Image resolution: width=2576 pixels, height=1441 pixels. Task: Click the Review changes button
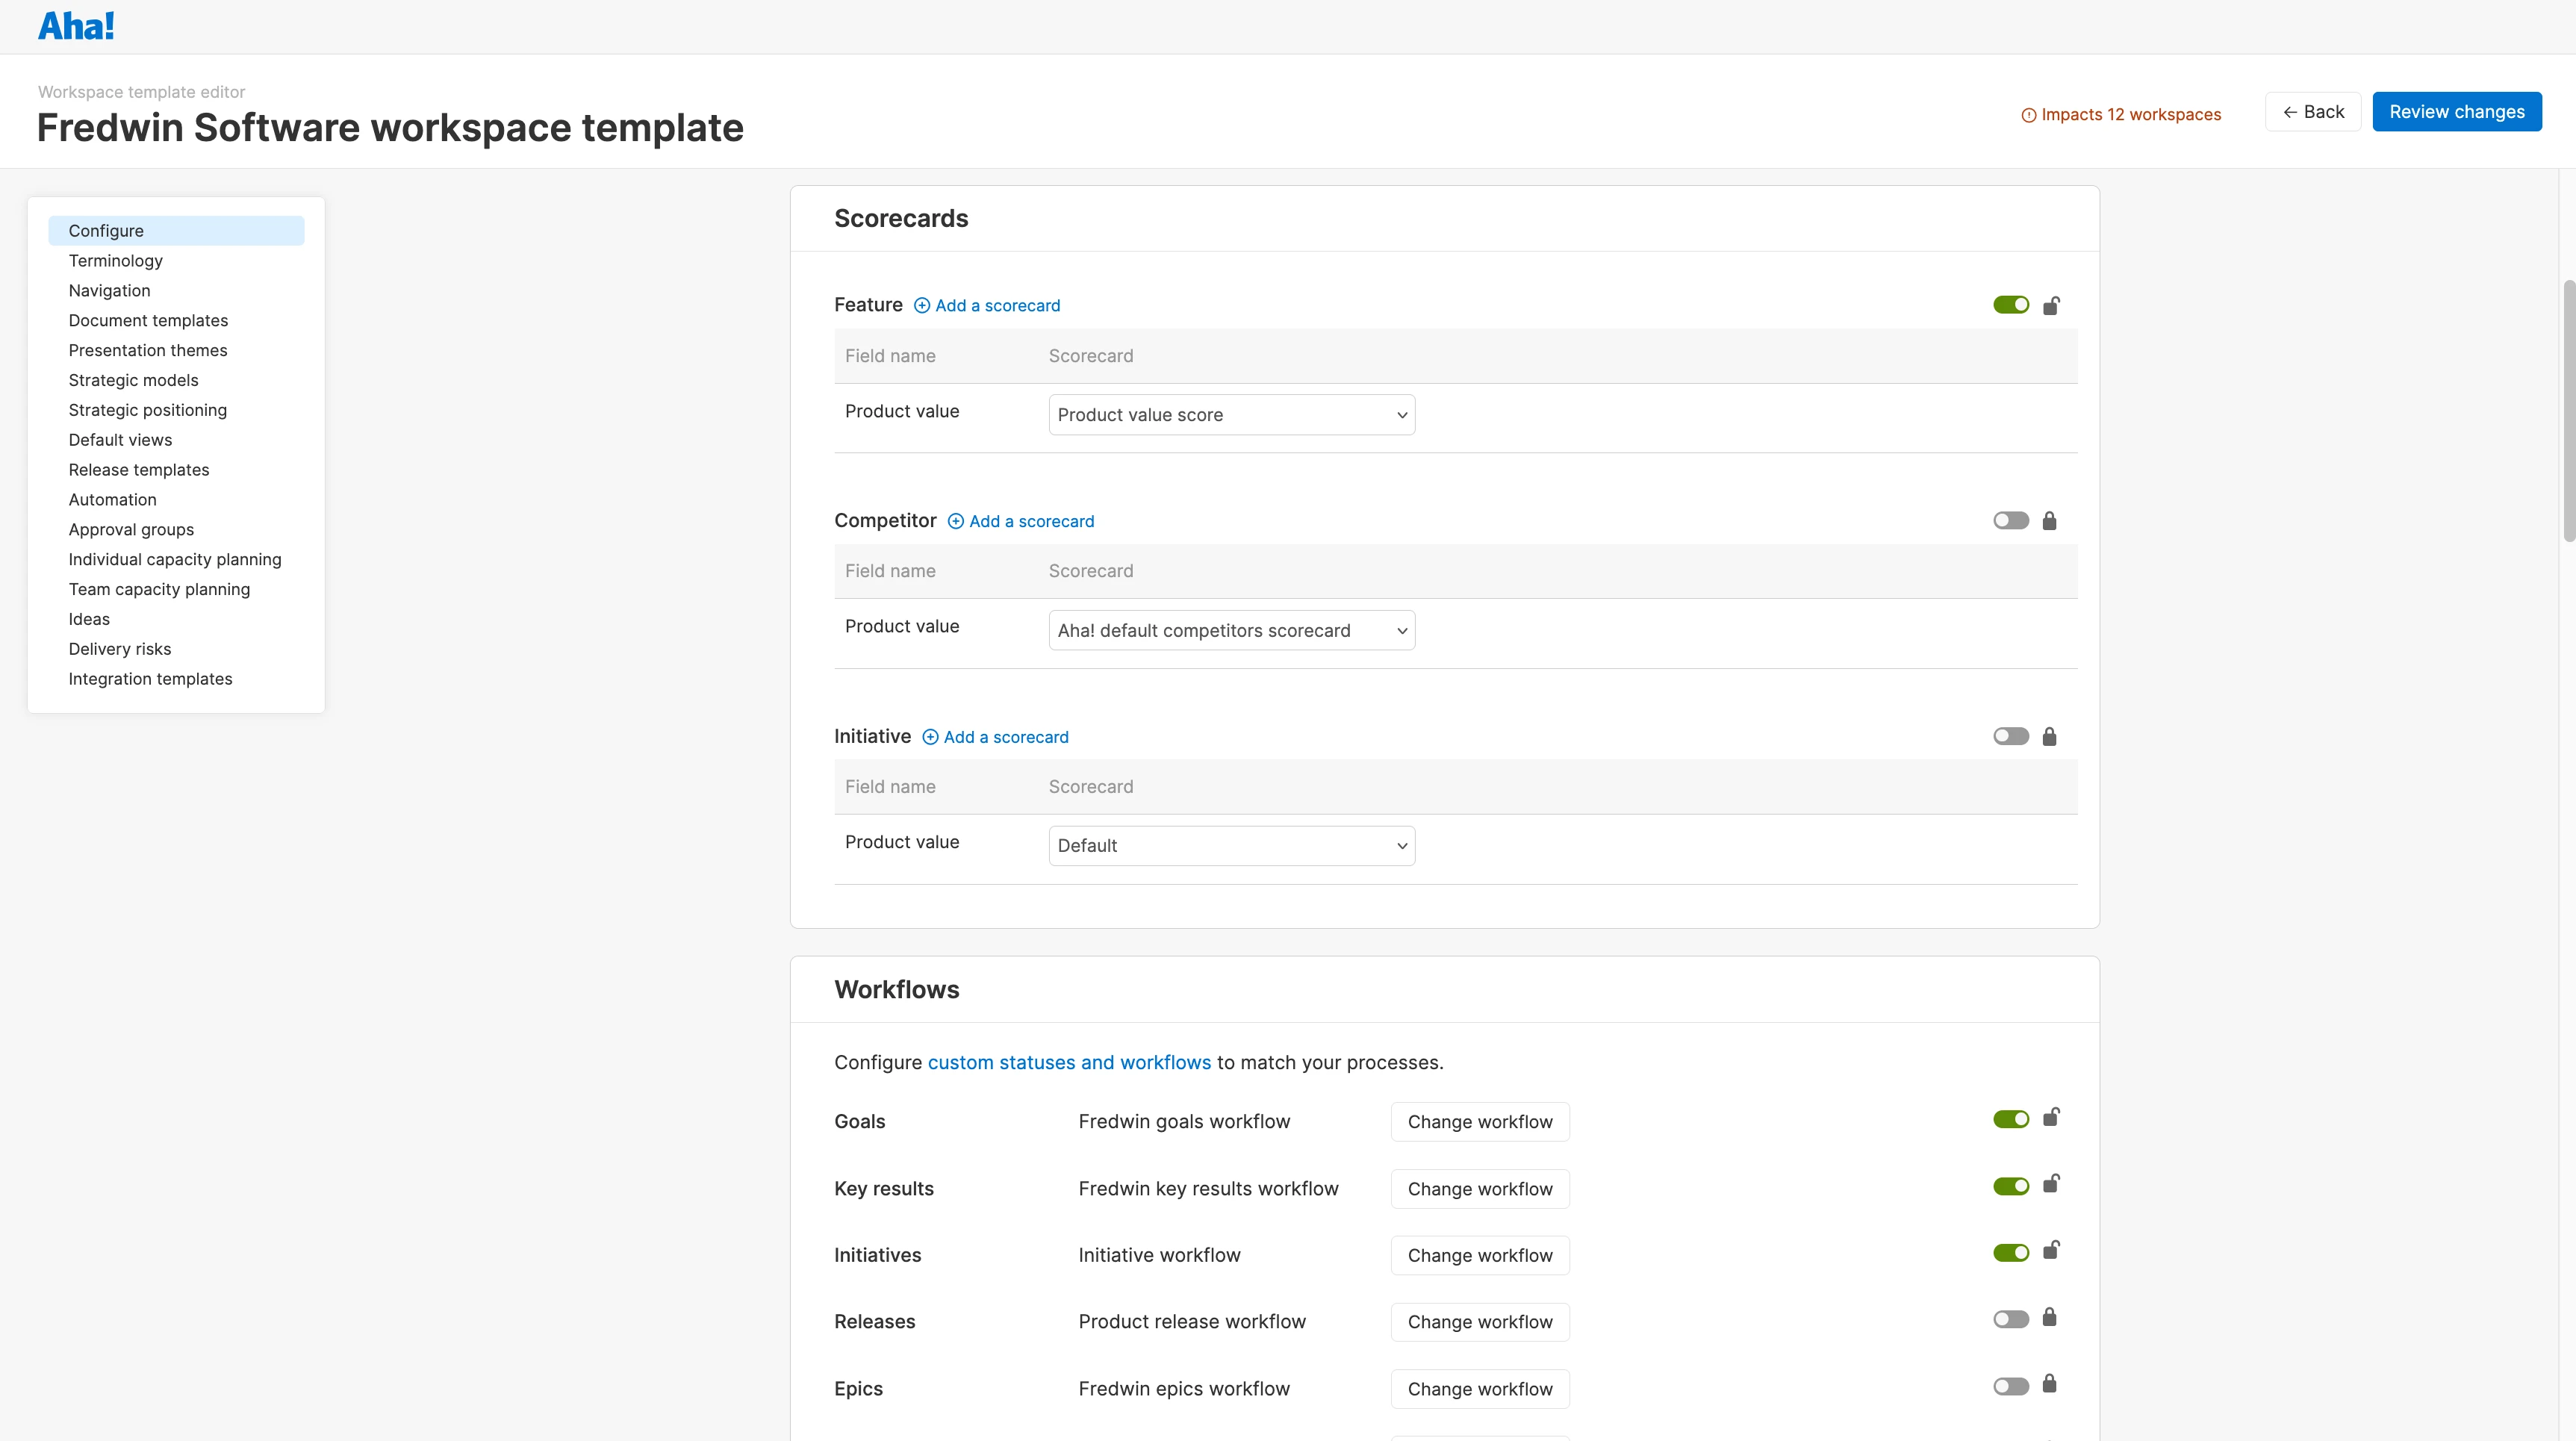coord(2456,112)
